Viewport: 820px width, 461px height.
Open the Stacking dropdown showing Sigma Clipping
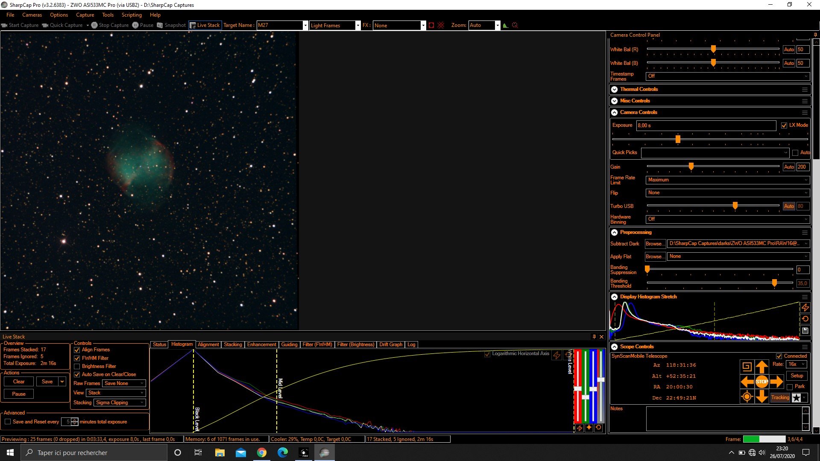click(120, 403)
